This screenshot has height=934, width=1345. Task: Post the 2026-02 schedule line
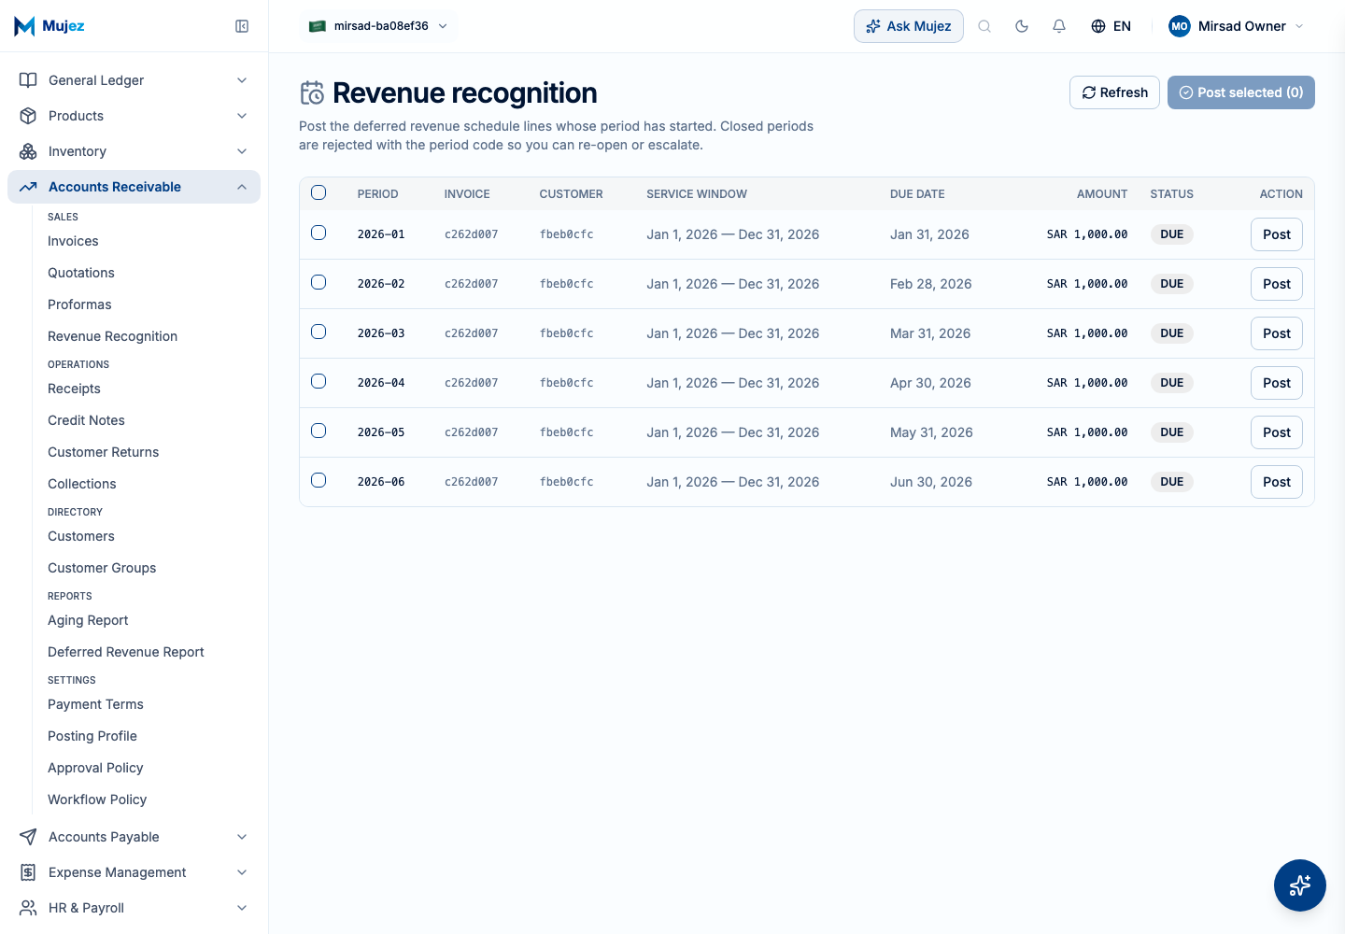pyautogui.click(x=1276, y=284)
